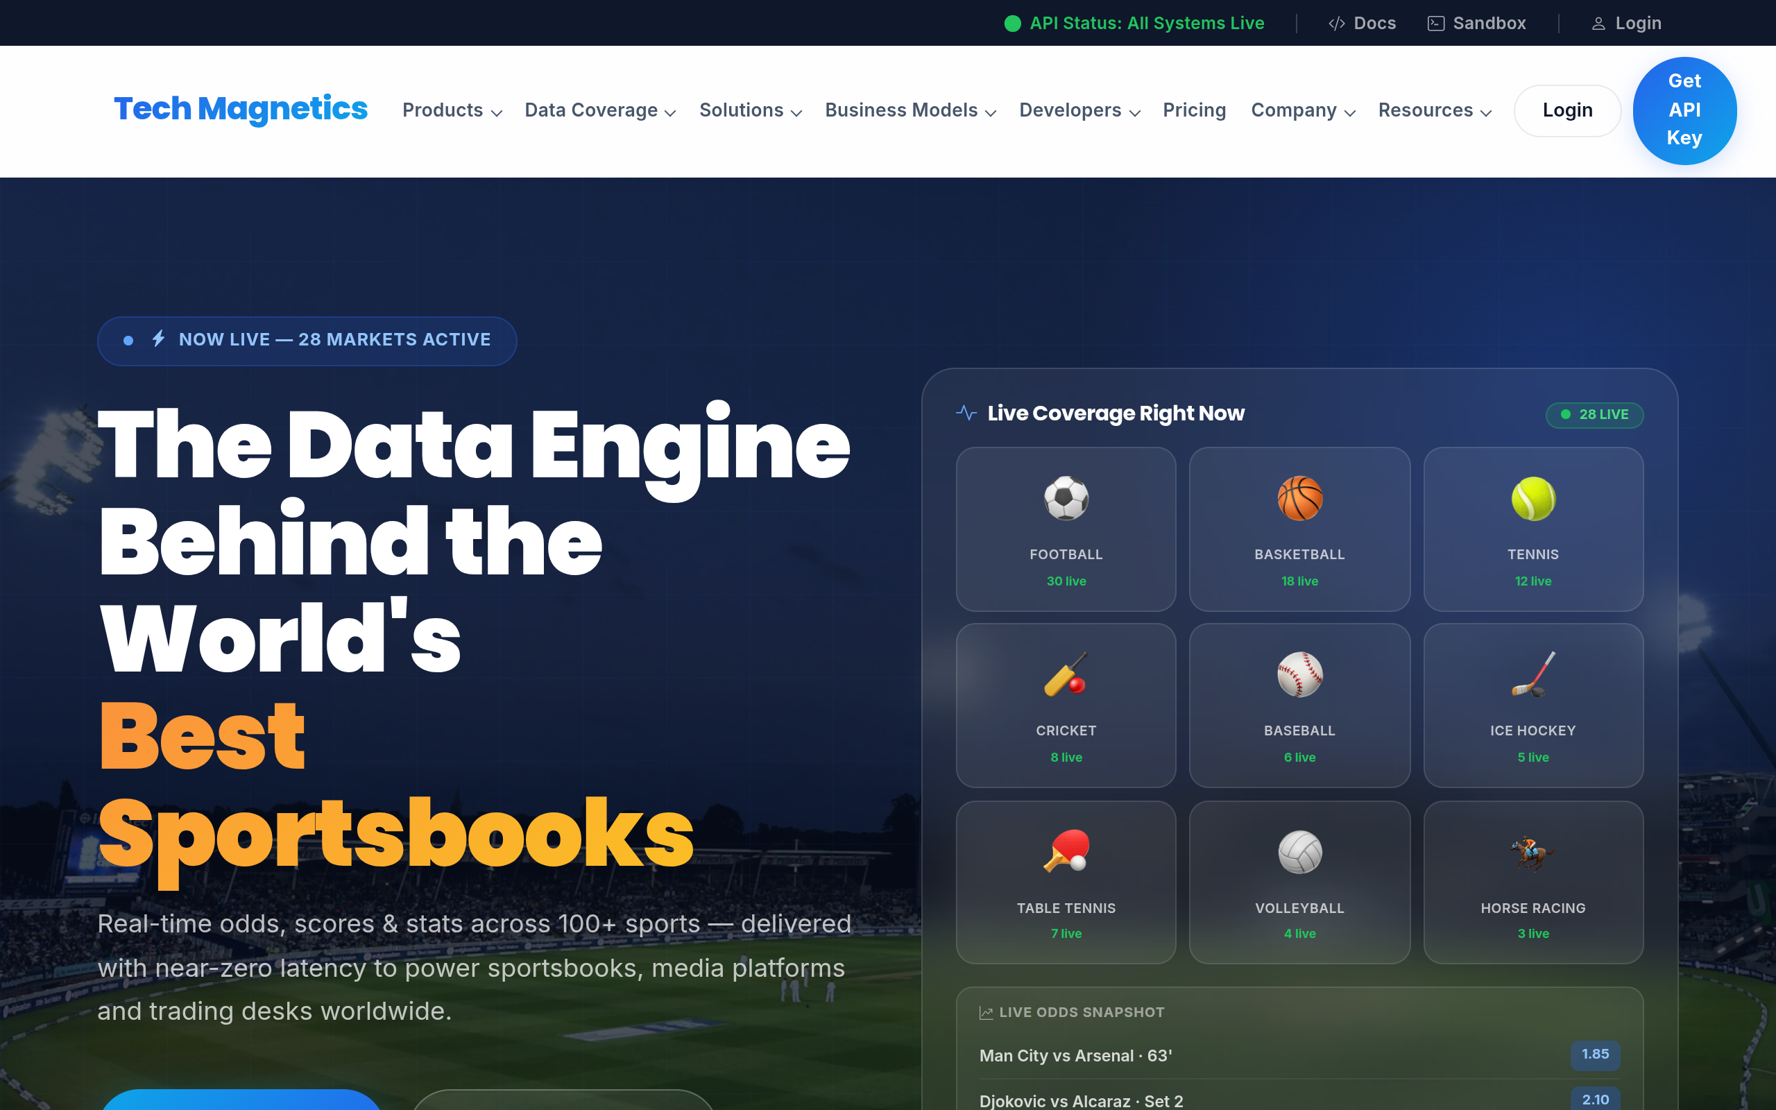Click the CRICKET card label

tap(1066, 731)
